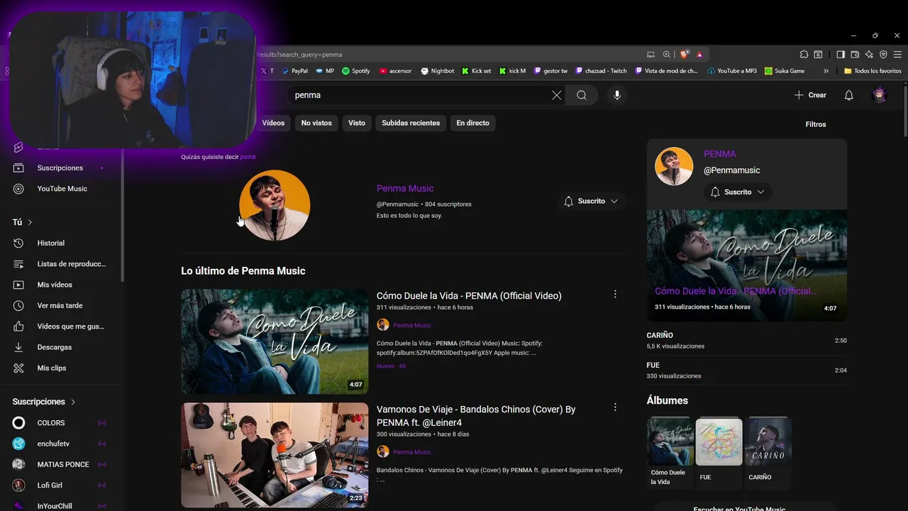
Task: Play the song CARIÑO in side panel
Action: pos(747,341)
